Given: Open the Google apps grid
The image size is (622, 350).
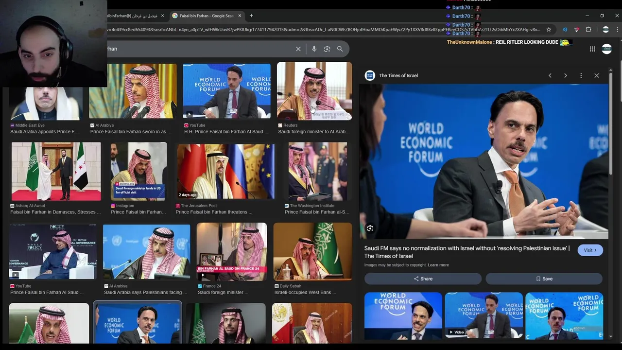Looking at the screenshot, I should tap(592, 49).
